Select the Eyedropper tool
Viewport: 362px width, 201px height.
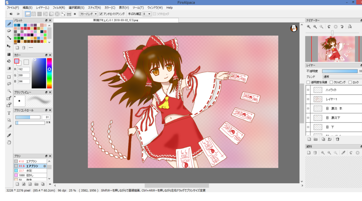pos(9,135)
